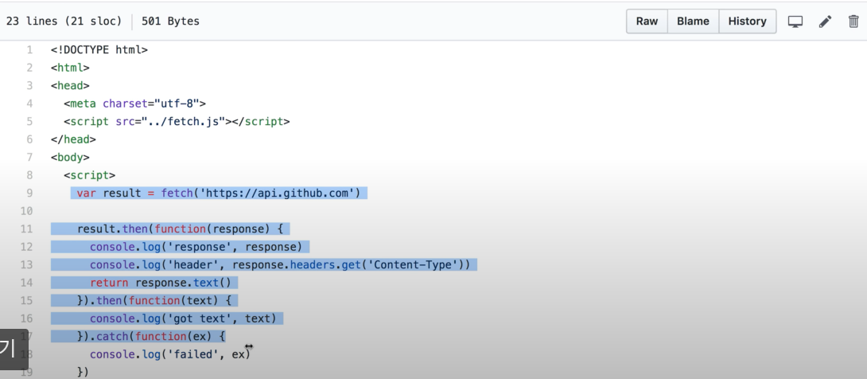The image size is (867, 379).
Task: Open the Raw file view
Action: tap(647, 21)
